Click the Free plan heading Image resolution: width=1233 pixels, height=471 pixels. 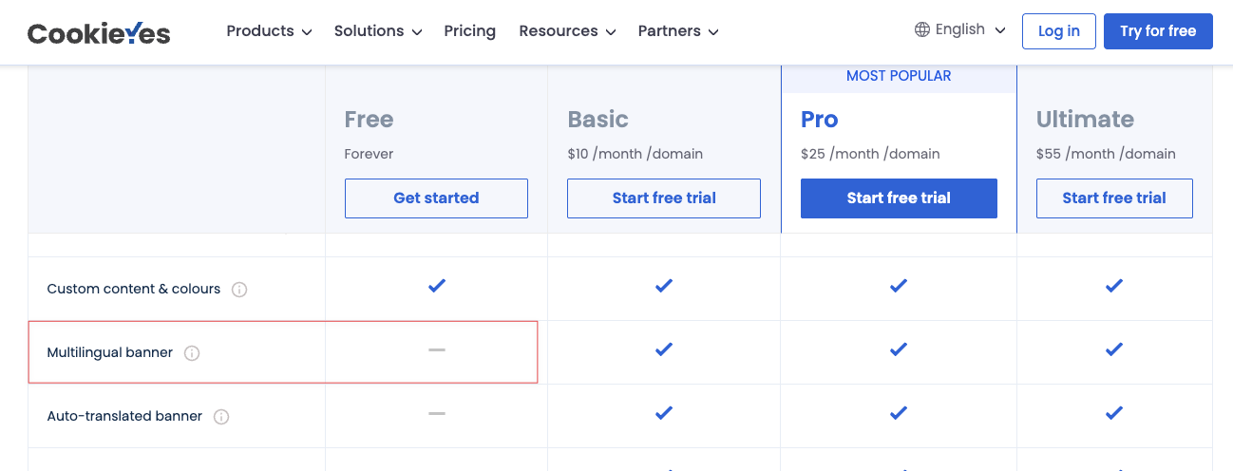coord(369,120)
